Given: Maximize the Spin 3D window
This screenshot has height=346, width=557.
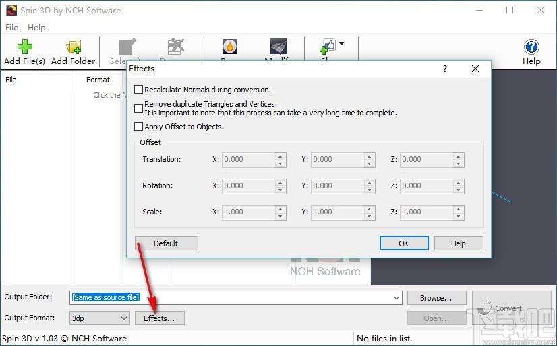Looking at the screenshot, I should [510, 10].
